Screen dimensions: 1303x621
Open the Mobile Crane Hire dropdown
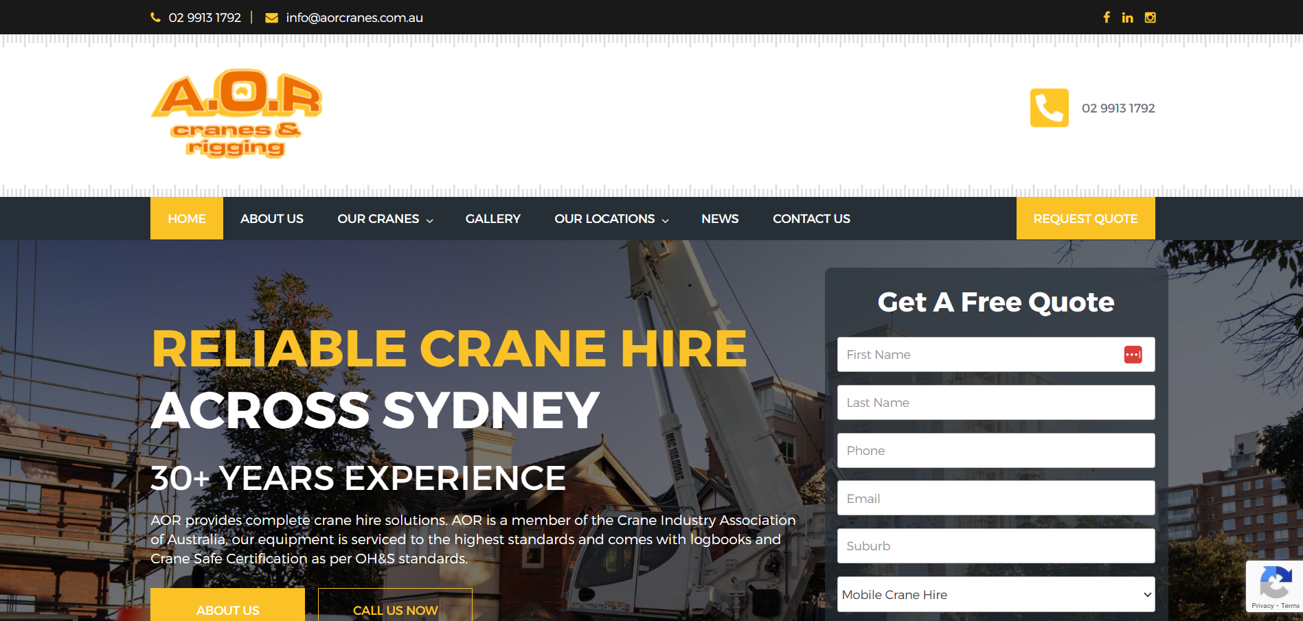click(996, 594)
